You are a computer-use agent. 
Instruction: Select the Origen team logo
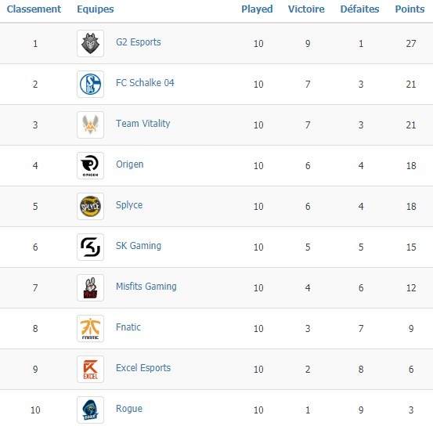tap(90, 165)
